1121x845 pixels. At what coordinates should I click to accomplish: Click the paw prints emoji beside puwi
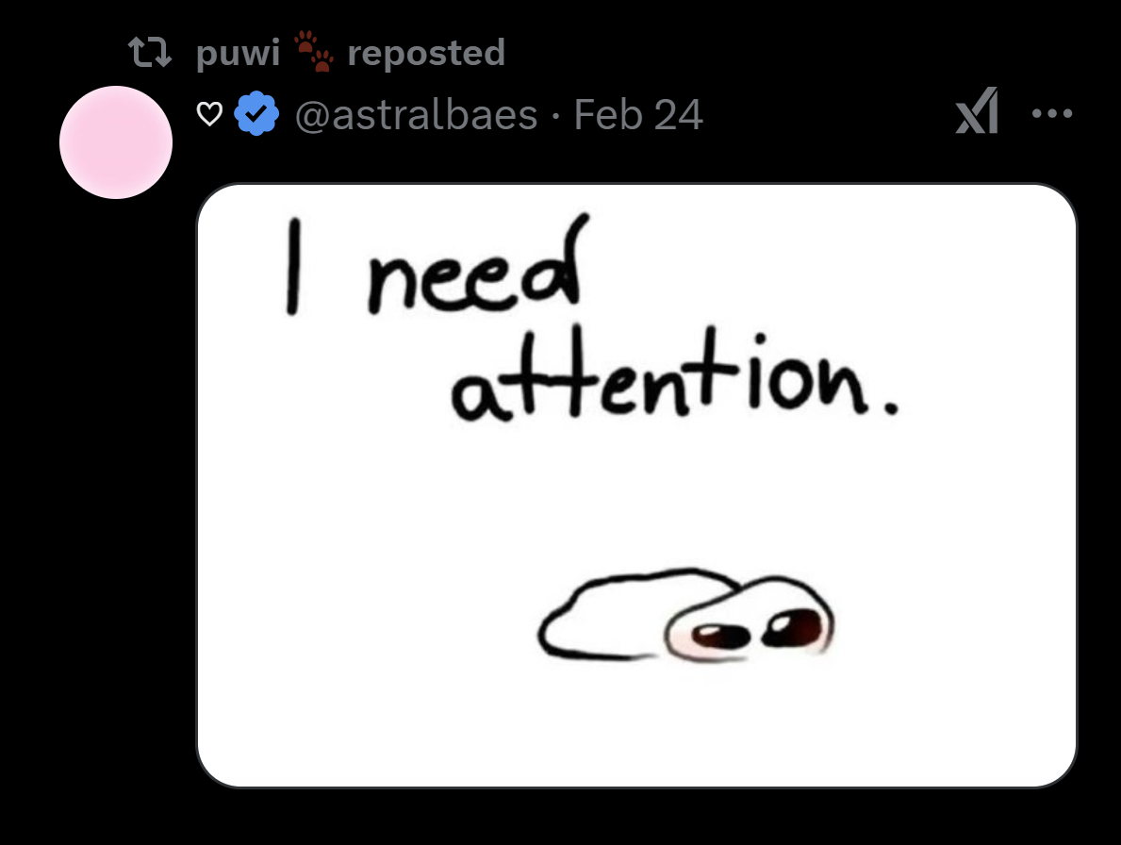coord(314,51)
